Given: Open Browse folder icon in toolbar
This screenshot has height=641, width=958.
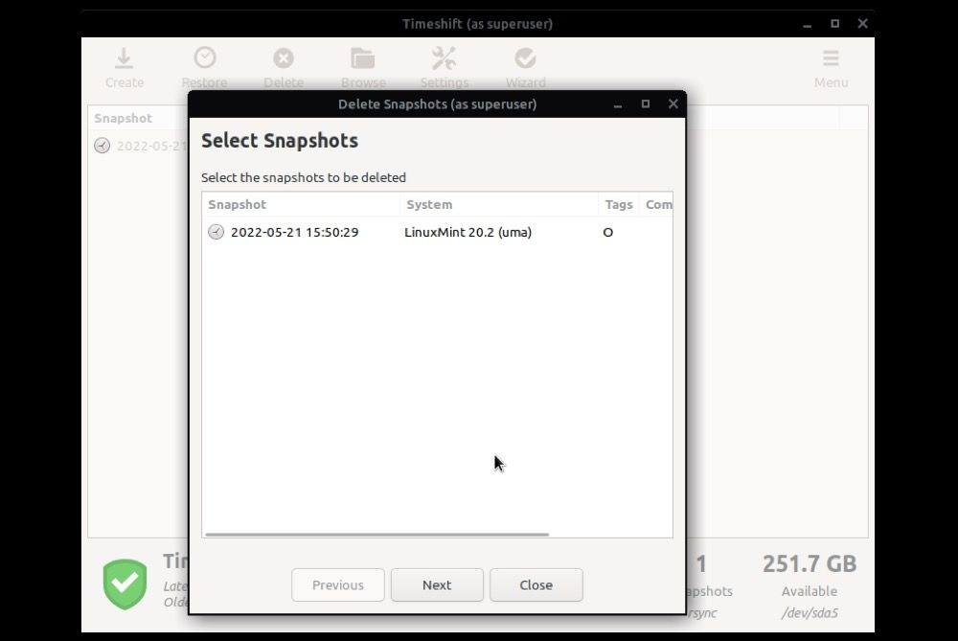Looking at the screenshot, I should tap(363, 59).
